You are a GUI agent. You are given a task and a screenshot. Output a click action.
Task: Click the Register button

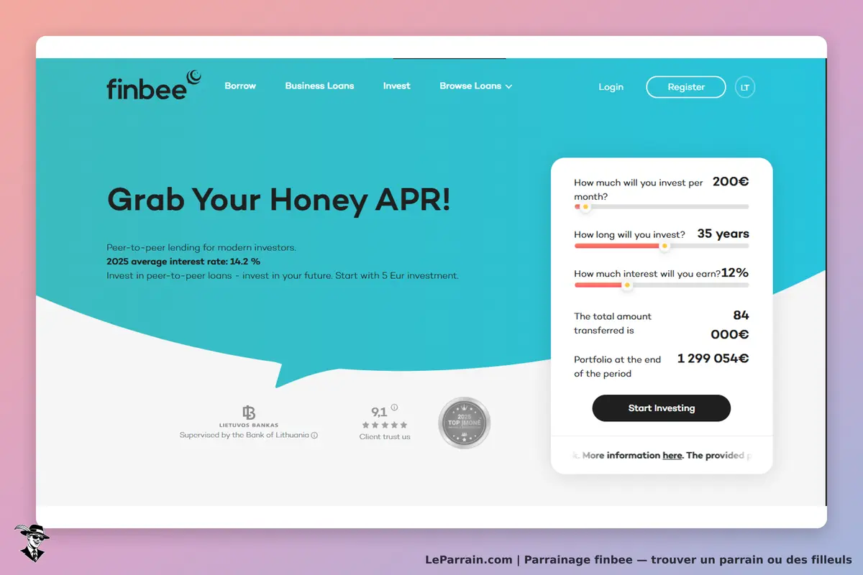[x=686, y=87]
